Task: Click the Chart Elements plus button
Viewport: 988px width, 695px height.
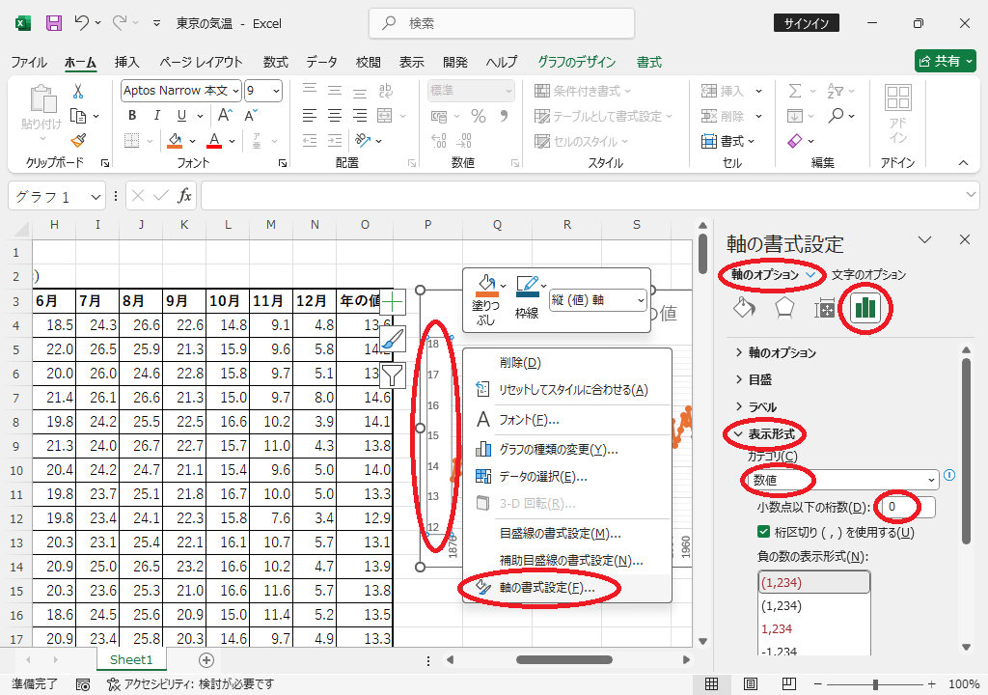Action: pyautogui.click(x=392, y=302)
